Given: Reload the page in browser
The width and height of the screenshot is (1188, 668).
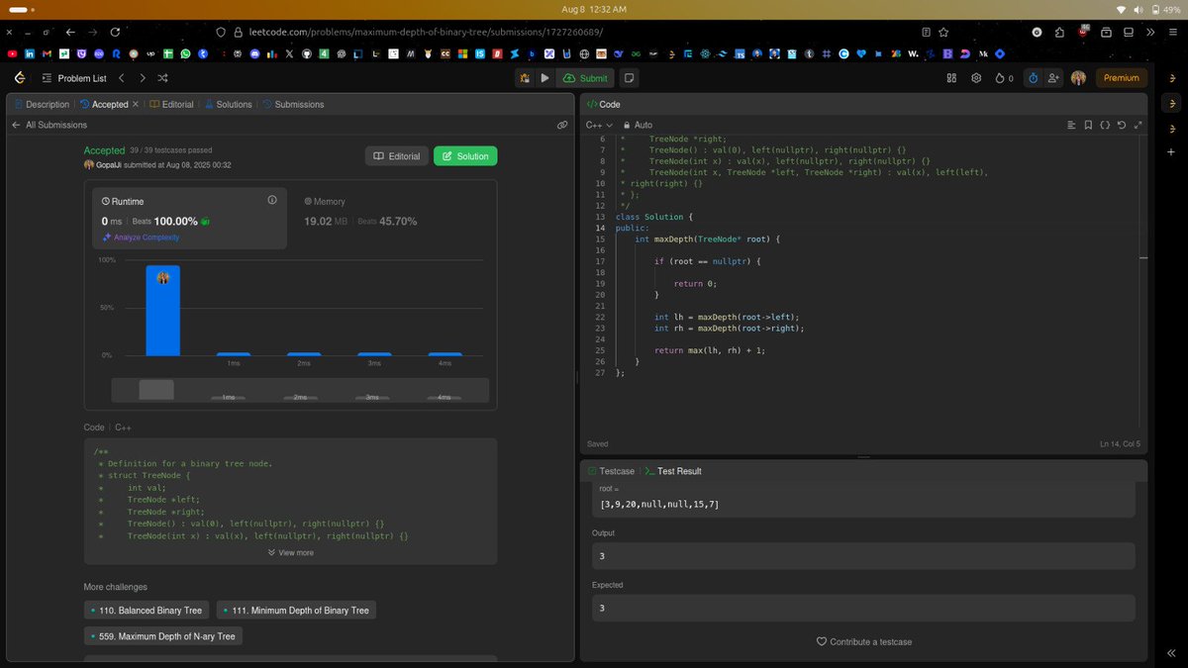Looking at the screenshot, I should click(116, 33).
